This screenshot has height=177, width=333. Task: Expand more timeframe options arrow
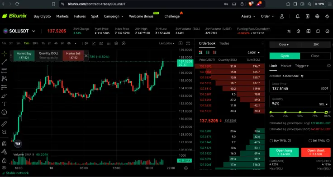(x=76, y=43)
